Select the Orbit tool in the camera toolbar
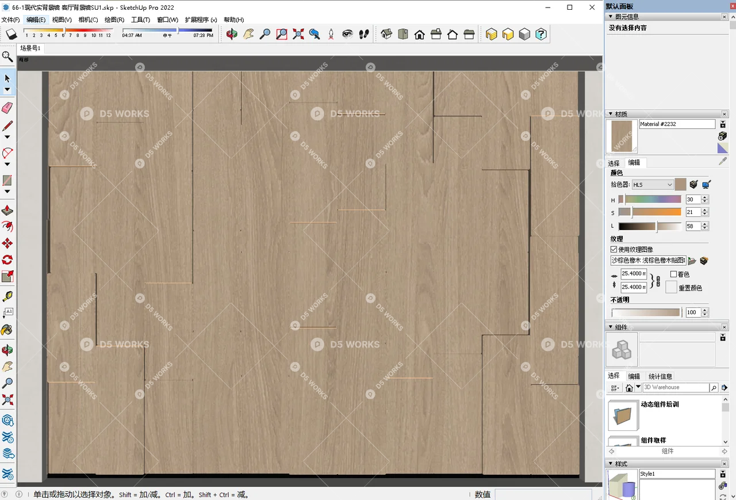Screen dimensions: 736x500 [232, 34]
